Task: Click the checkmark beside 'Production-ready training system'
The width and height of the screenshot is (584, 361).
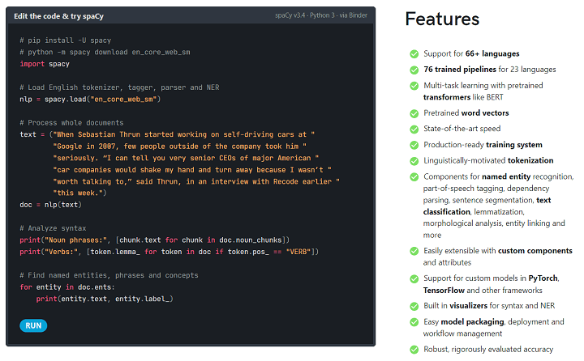Action: point(414,145)
